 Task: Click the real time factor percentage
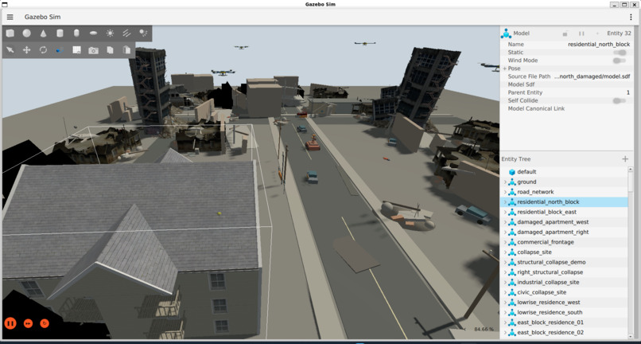point(484,329)
